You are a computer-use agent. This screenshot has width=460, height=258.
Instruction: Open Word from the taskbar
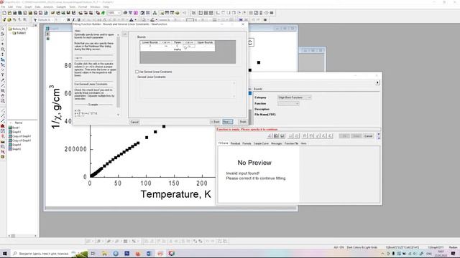point(149,253)
